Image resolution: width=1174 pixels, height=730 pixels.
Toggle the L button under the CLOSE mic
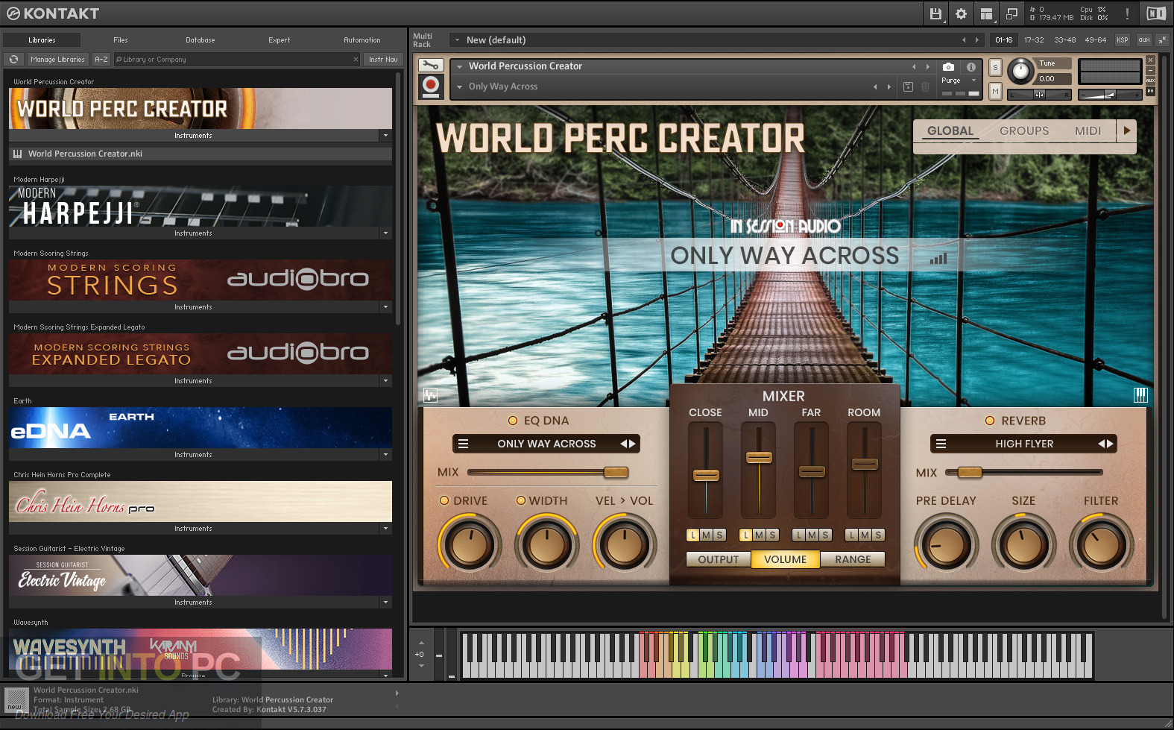pyautogui.click(x=693, y=535)
